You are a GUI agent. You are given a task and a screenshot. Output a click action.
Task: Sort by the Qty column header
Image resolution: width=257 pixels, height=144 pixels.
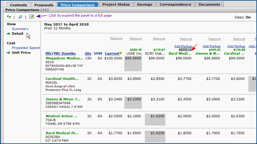88,53
